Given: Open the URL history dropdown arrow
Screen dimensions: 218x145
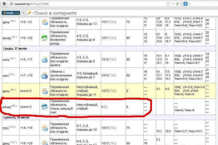Looking at the screenshot, I should (x=173, y=4).
